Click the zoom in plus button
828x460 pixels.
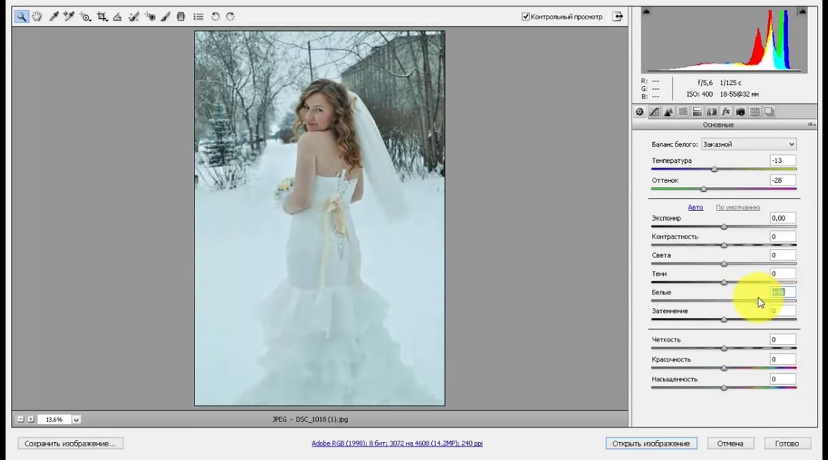(x=30, y=419)
